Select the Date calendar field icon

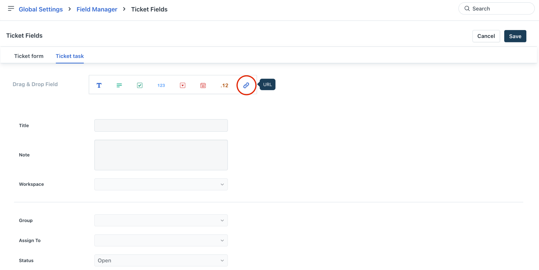(203, 85)
